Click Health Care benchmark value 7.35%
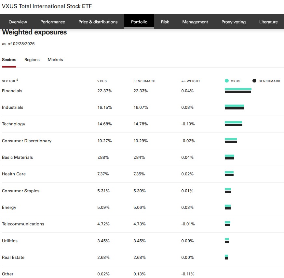The width and height of the screenshot is (284, 278). [x=139, y=174]
